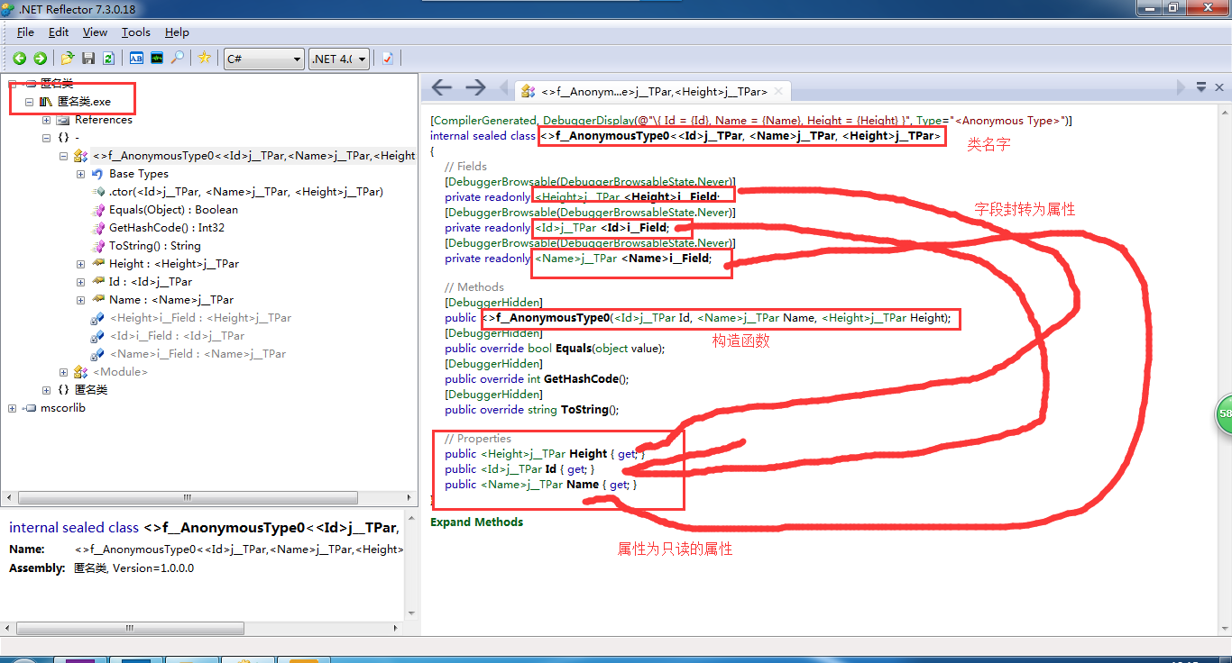Close the code pane with the far-right X
Viewport: 1232px width, 663px height.
pyautogui.click(x=1219, y=87)
